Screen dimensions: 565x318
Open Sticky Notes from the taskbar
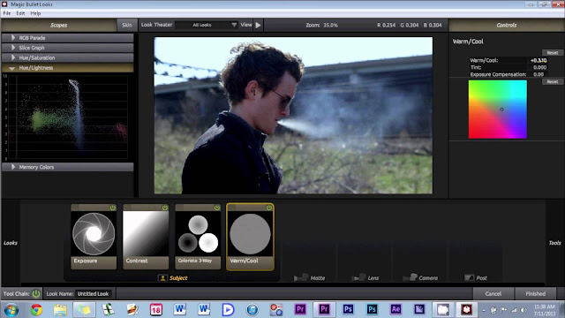point(85,310)
